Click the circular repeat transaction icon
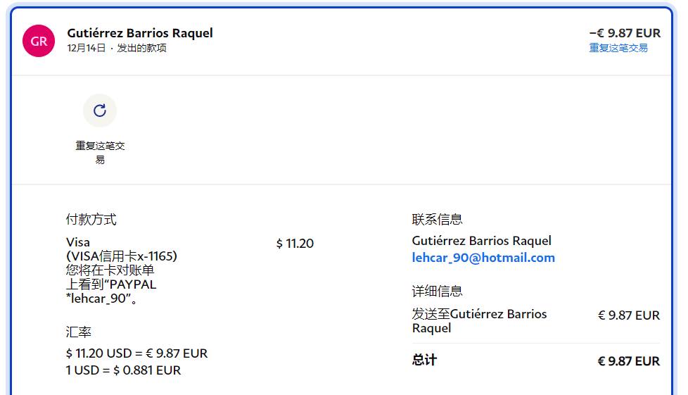688x395 pixels. coord(100,111)
